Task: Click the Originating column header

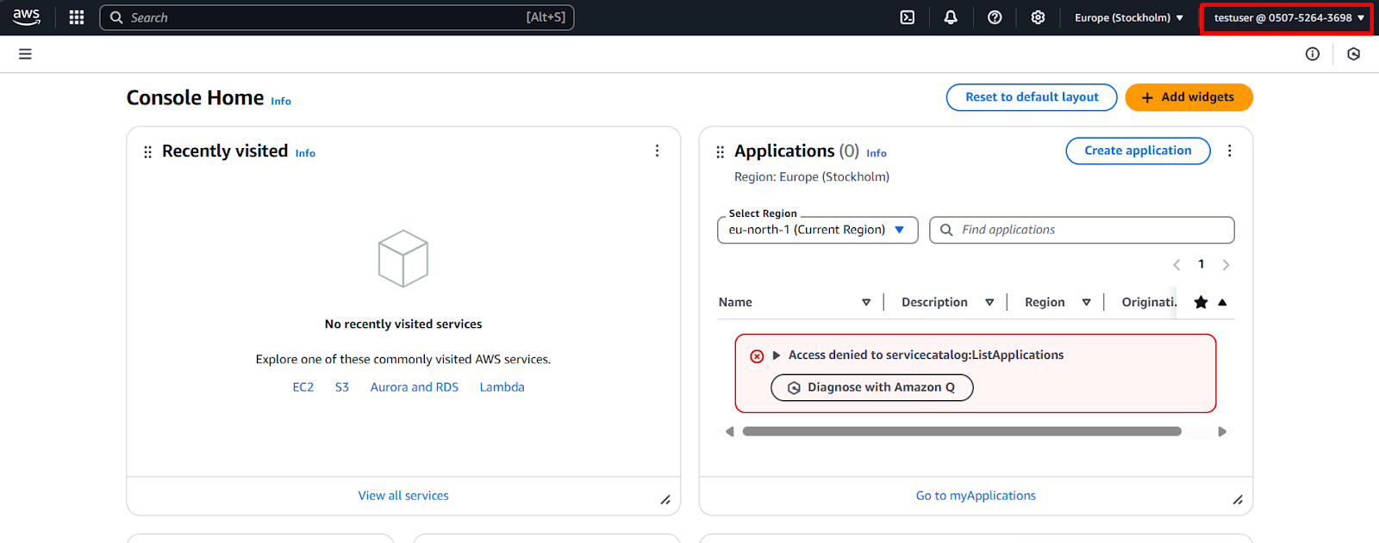Action: pos(1148,302)
